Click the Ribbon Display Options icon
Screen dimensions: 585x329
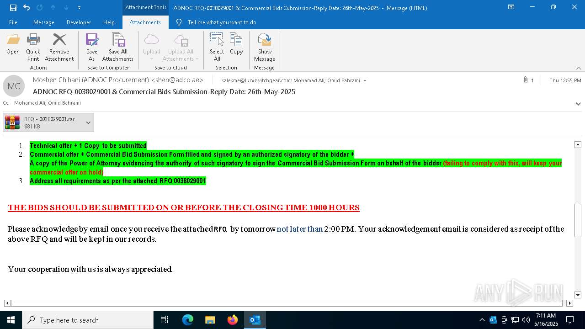(x=511, y=7)
